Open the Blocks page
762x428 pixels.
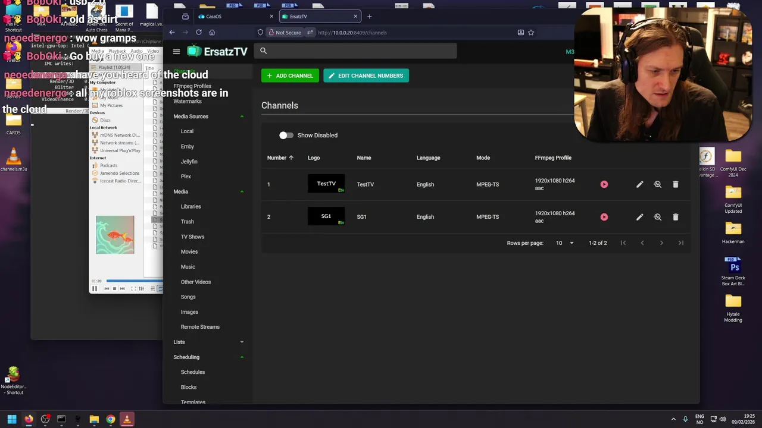(189, 388)
